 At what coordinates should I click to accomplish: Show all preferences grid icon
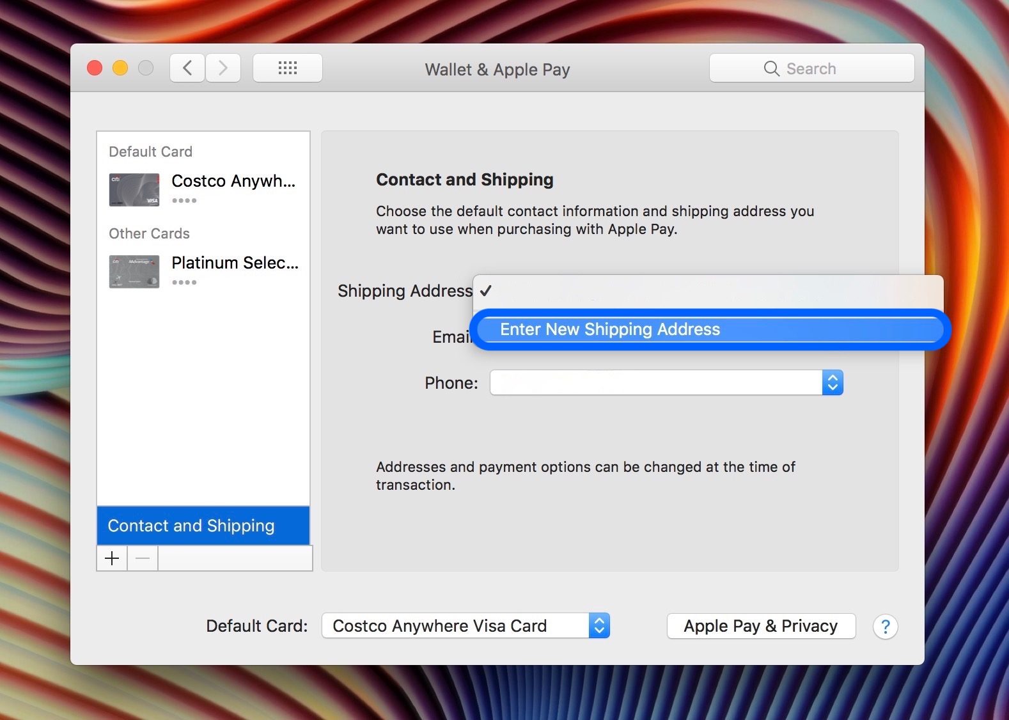[x=288, y=68]
